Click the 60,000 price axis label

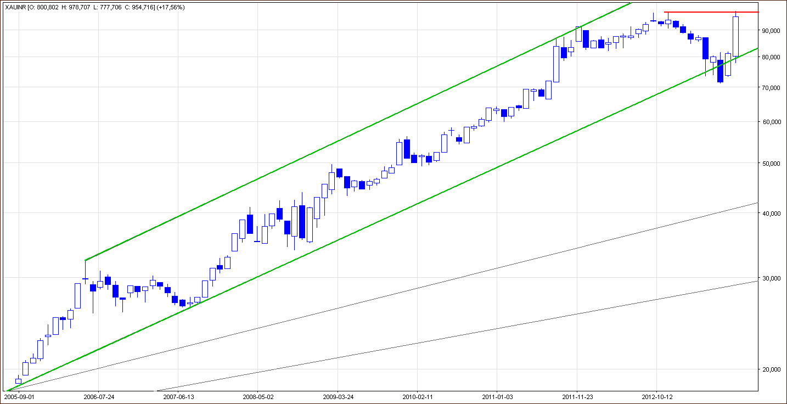tap(771, 122)
